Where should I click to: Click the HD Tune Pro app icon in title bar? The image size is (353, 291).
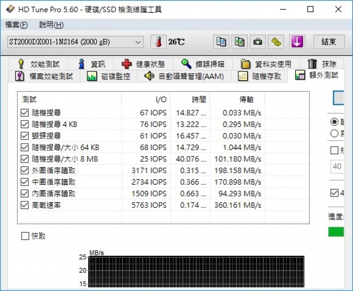pos(10,9)
